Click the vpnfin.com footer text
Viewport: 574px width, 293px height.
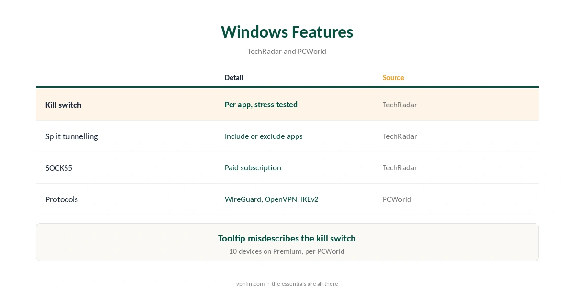[250, 283]
